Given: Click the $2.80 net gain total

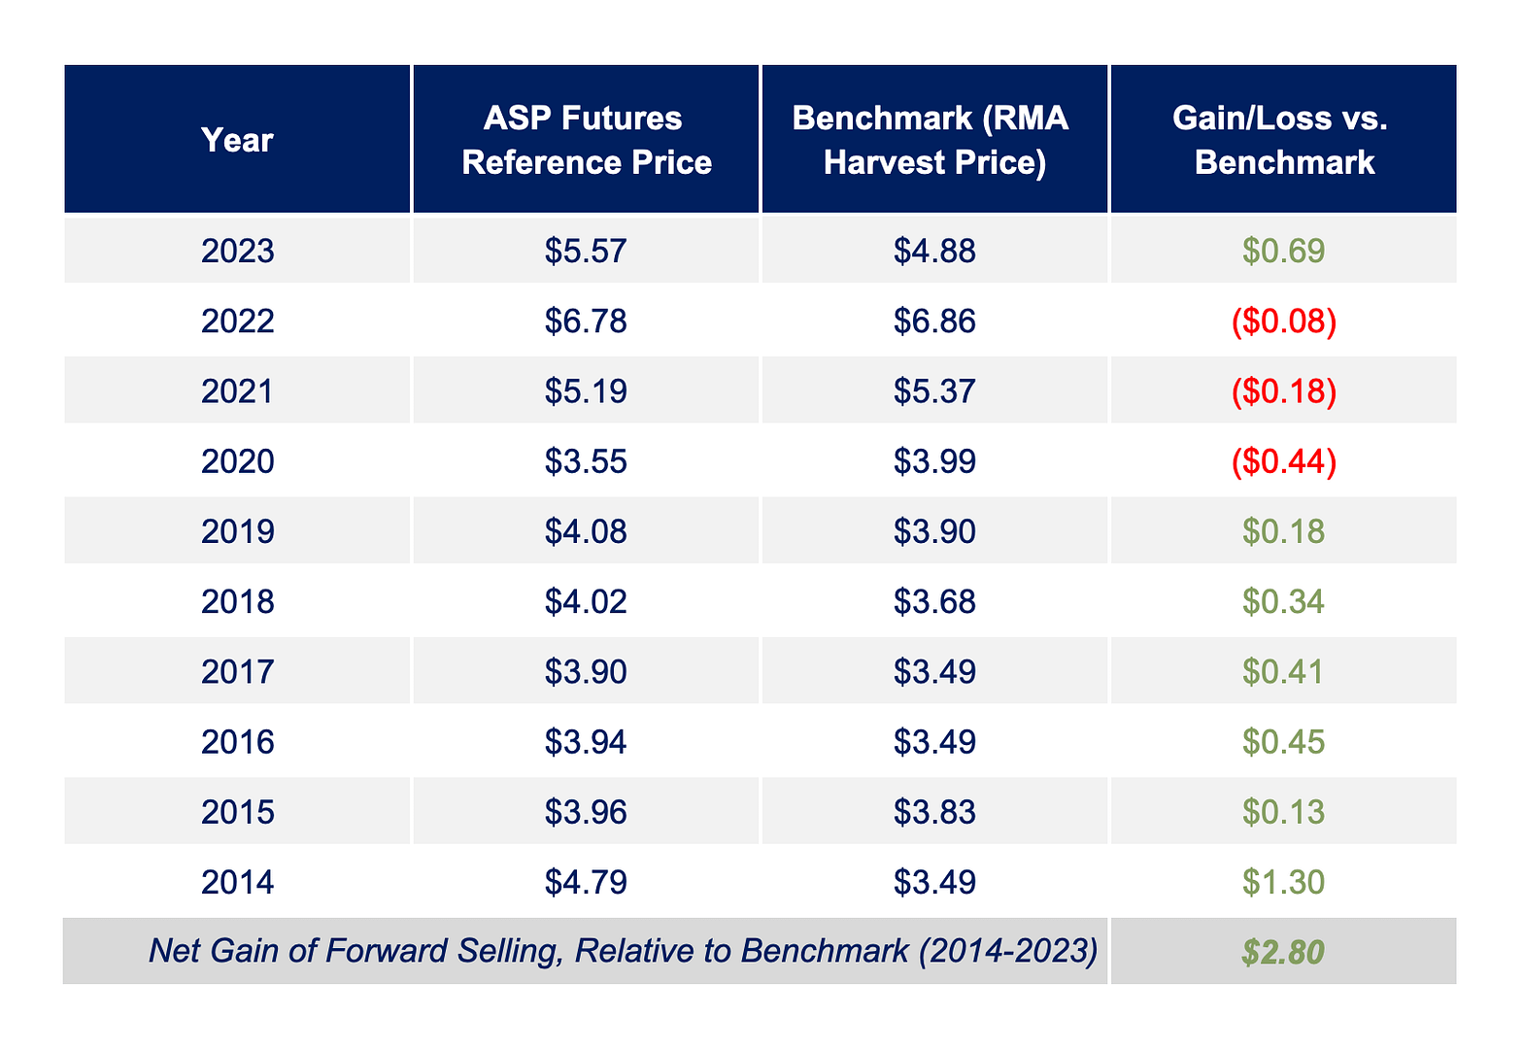Looking at the screenshot, I should coord(1283,952).
